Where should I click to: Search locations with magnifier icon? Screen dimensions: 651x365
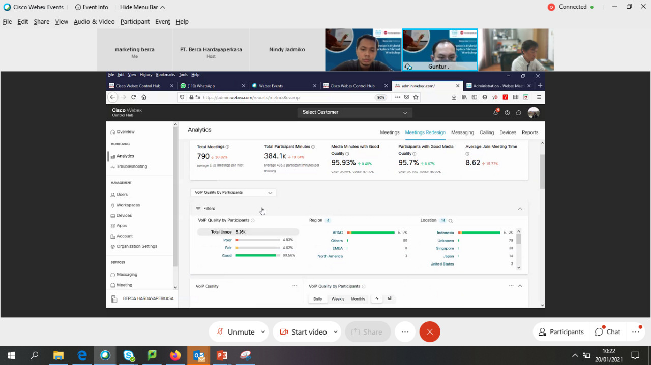(451, 221)
